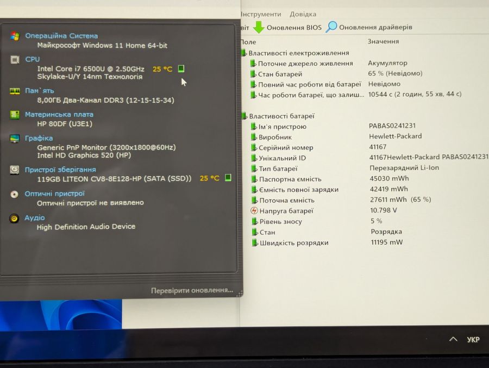Click the icon beside Поточна ємність
This screenshot has width=489, height=368.
coord(254,200)
